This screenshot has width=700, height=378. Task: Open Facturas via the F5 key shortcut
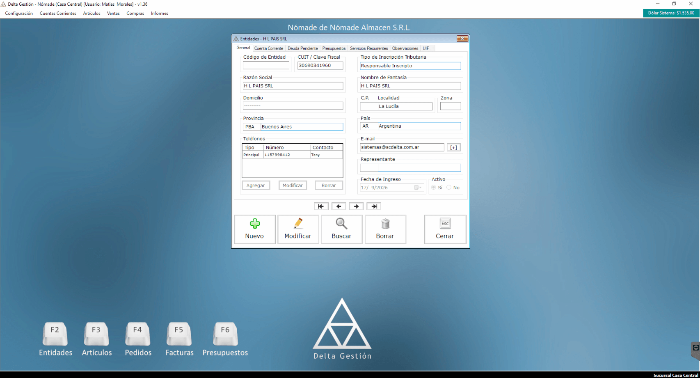tap(179, 339)
